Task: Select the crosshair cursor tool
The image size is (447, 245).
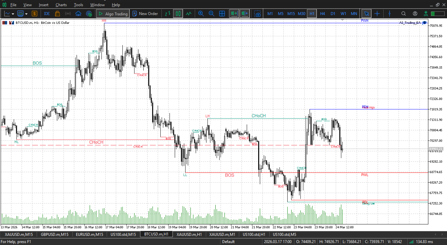Action: (x=377, y=14)
